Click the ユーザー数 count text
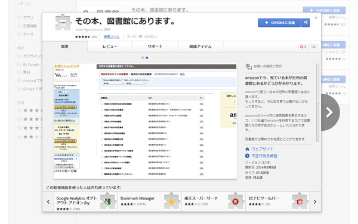This screenshot has height=224, width=358. (142, 36)
